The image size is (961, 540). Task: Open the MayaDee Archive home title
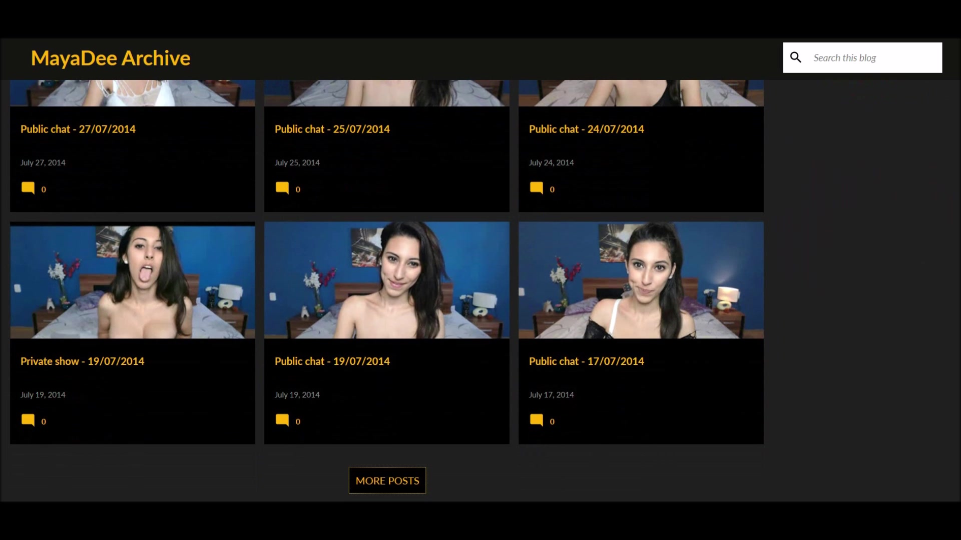click(x=111, y=58)
